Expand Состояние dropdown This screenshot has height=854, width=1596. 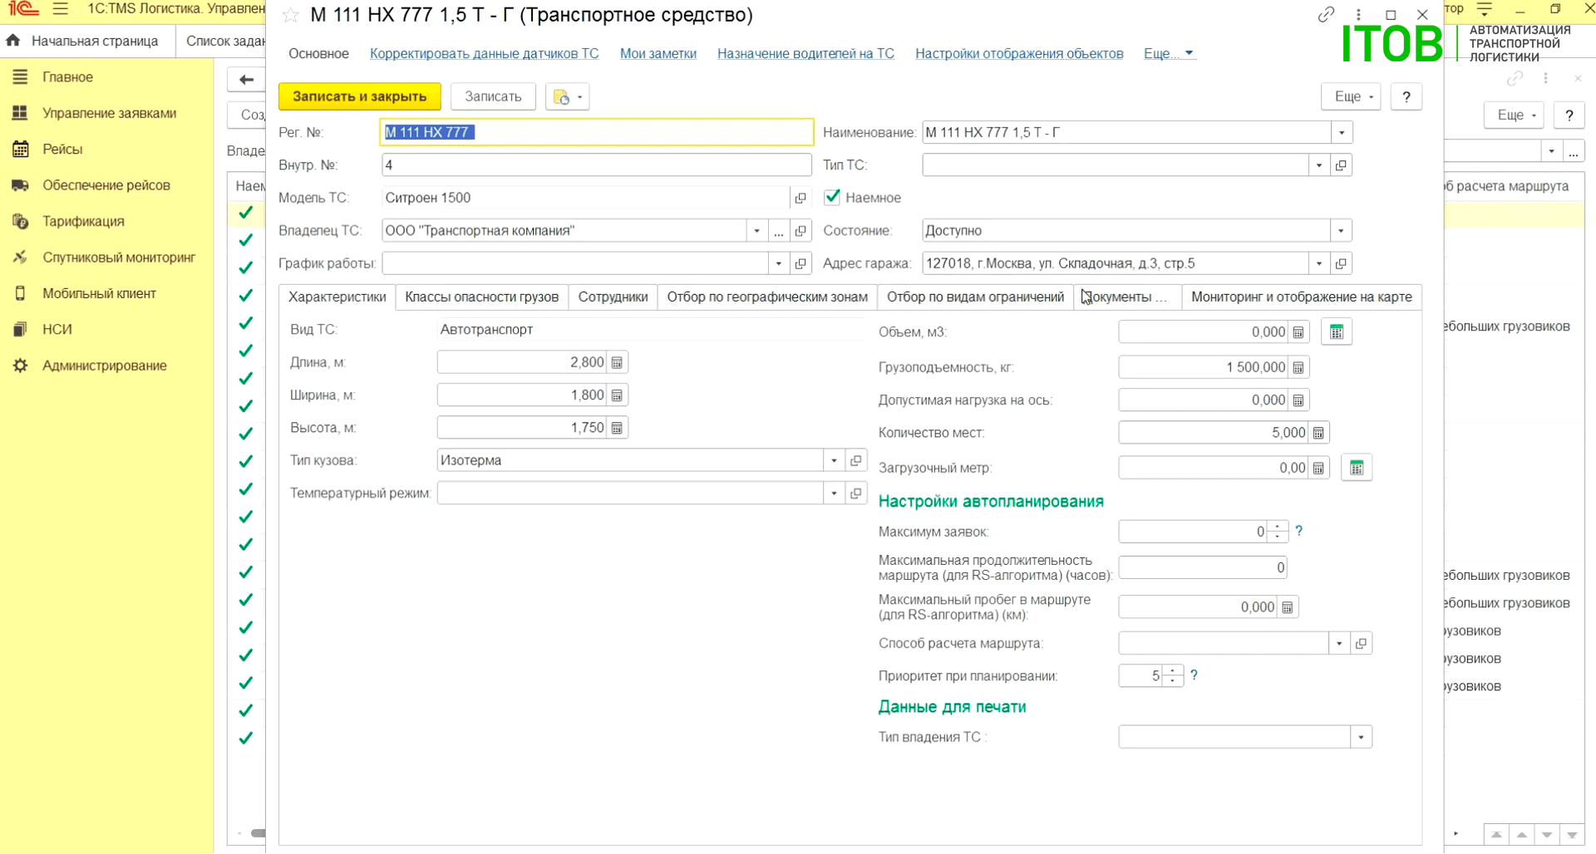[x=1342, y=231]
